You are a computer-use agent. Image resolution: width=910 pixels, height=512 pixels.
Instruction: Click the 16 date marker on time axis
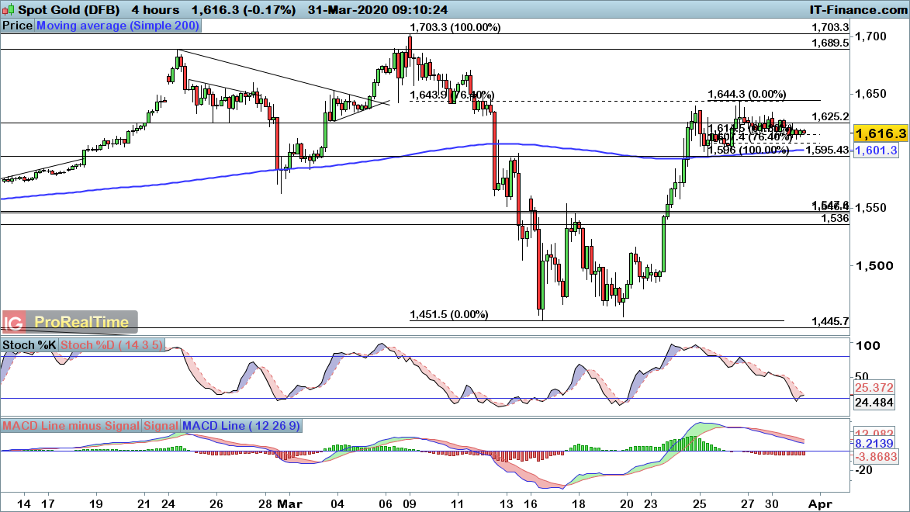(x=530, y=504)
